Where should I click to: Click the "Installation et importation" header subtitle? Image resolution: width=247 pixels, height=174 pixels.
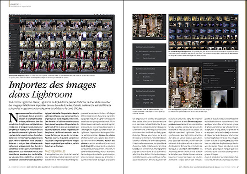[x=21, y=6]
